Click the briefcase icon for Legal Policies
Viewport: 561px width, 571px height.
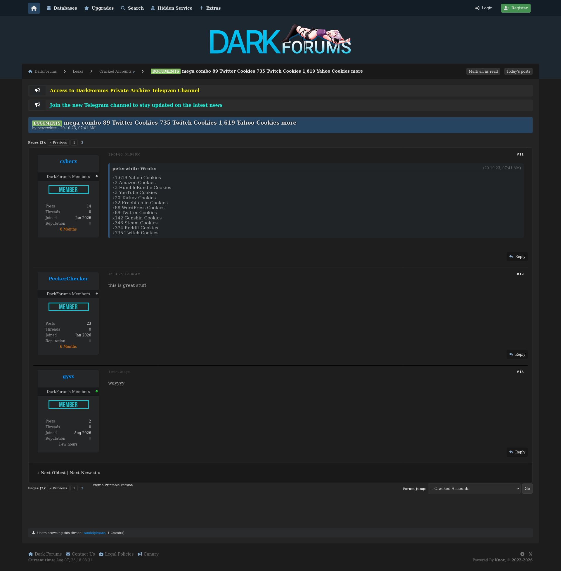click(x=101, y=554)
